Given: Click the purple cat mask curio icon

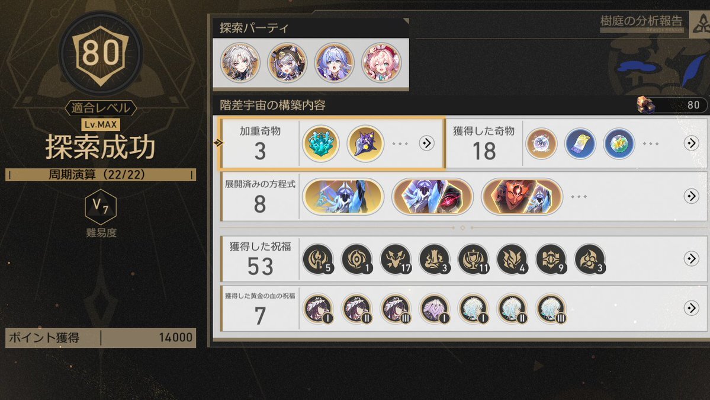Looking at the screenshot, I should coord(365,143).
